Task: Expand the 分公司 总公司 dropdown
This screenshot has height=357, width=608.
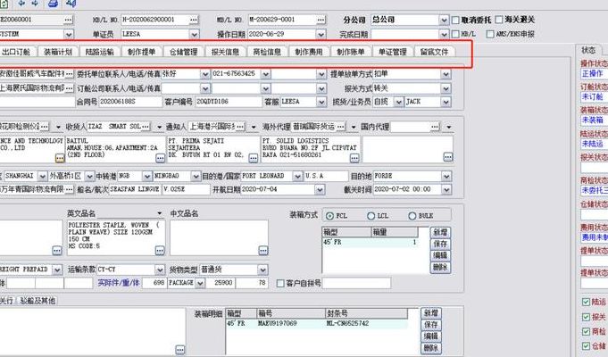Action: [x=444, y=20]
